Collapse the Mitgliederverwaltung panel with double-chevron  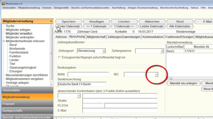pyautogui.click(x=51, y=21)
